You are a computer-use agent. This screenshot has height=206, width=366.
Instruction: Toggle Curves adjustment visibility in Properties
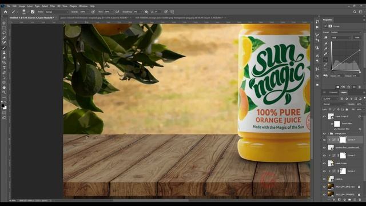(355, 87)
